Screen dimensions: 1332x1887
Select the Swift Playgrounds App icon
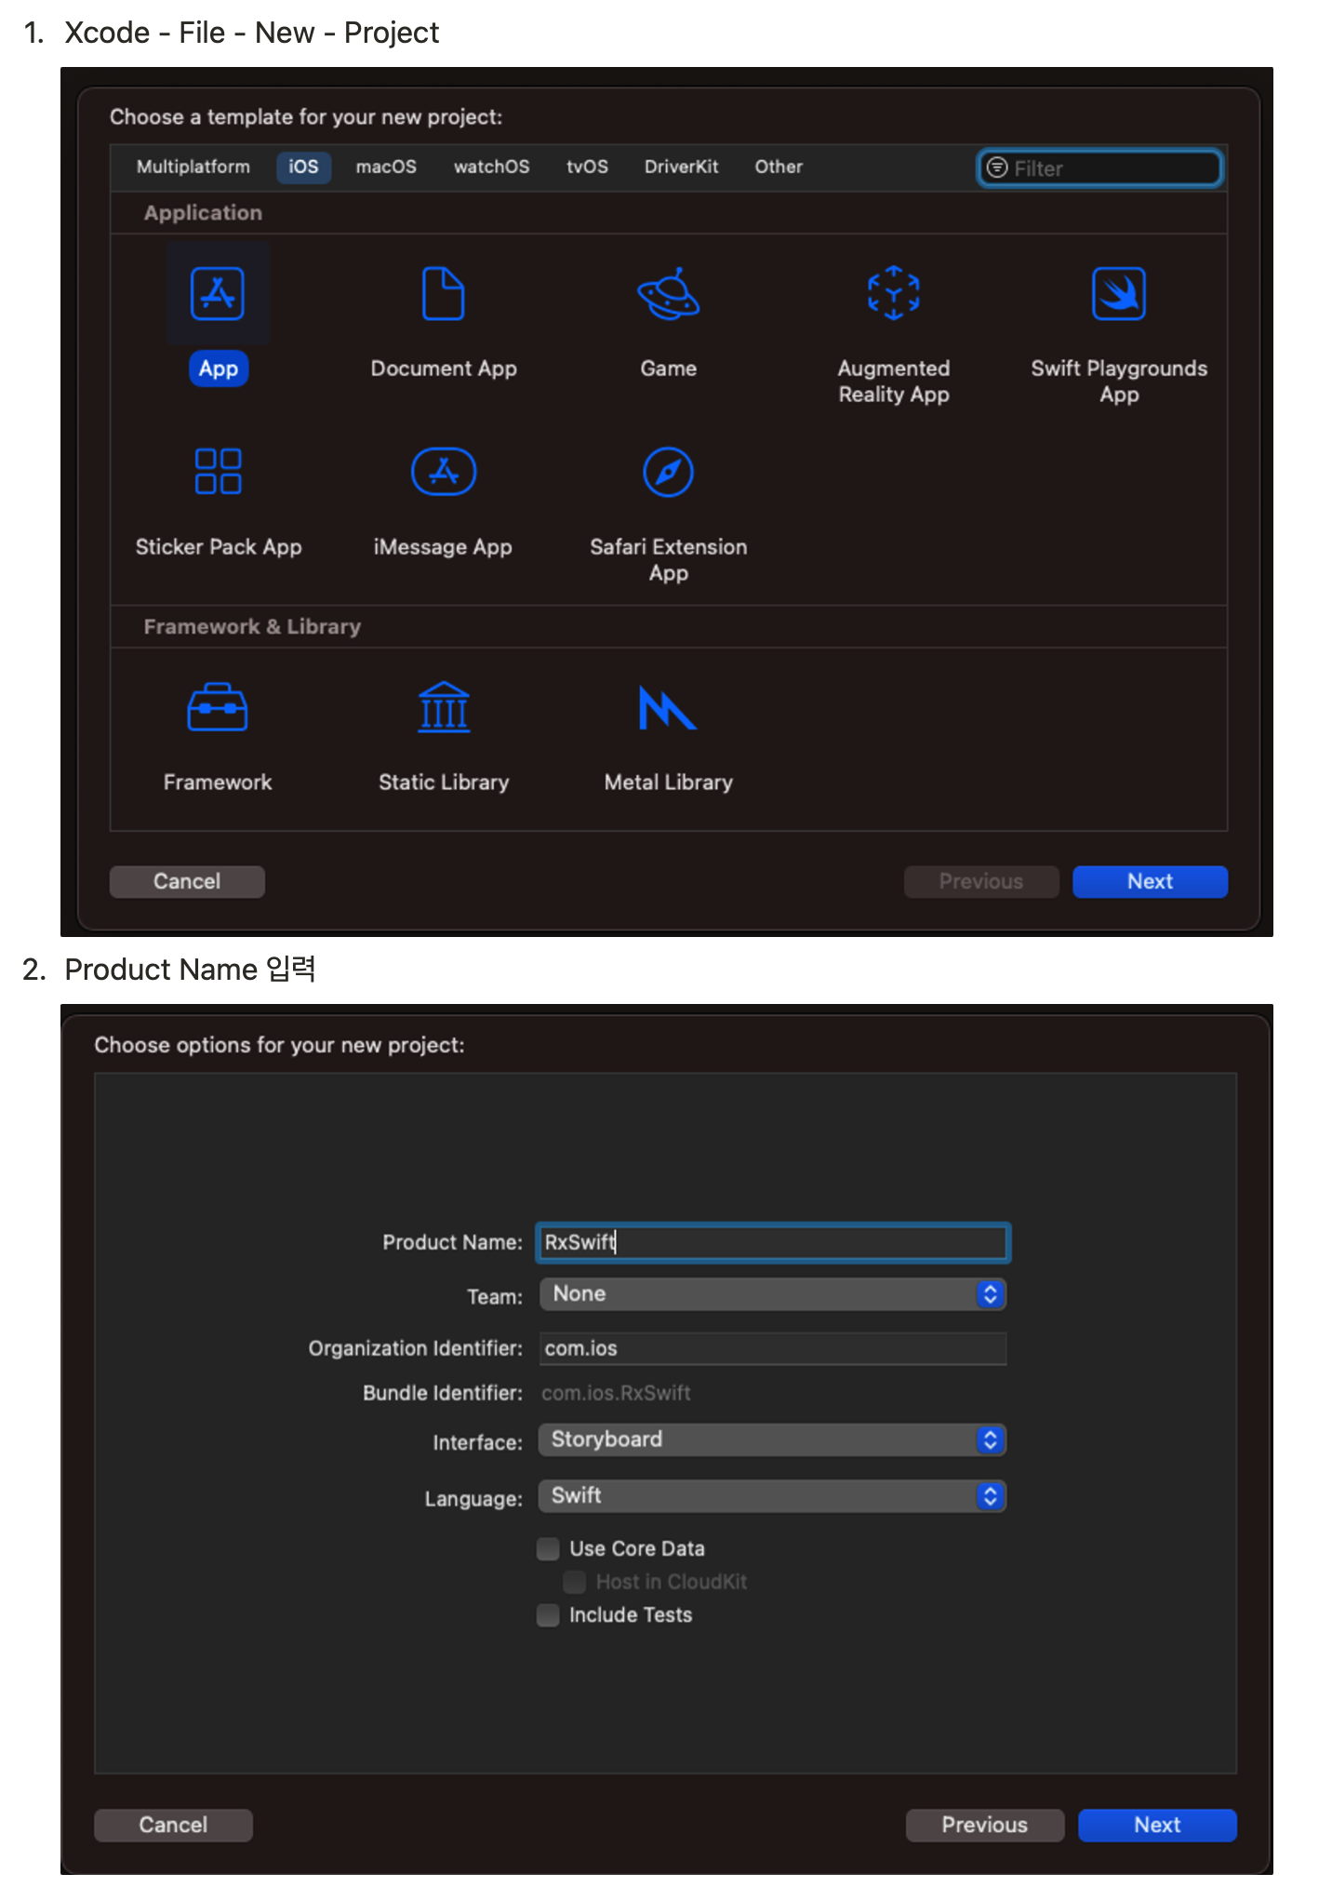pyautogui.click(x=1118, y=294)
